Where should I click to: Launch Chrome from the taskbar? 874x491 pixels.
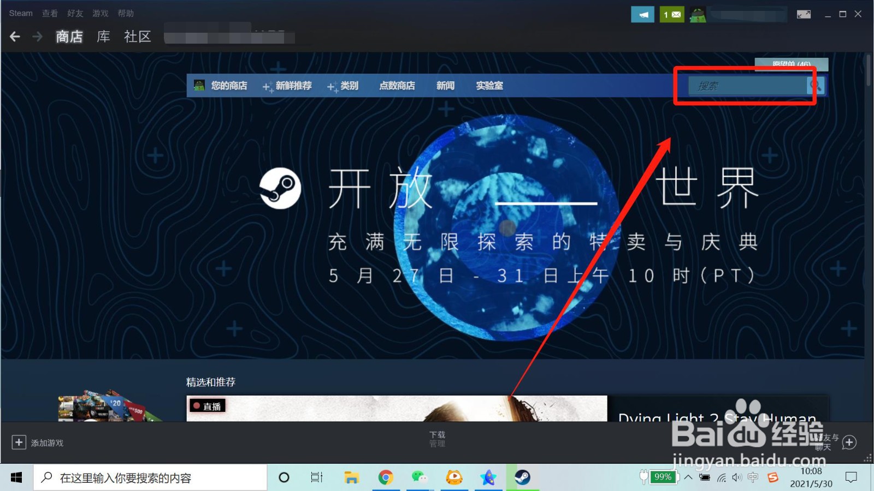coord(386,478)
